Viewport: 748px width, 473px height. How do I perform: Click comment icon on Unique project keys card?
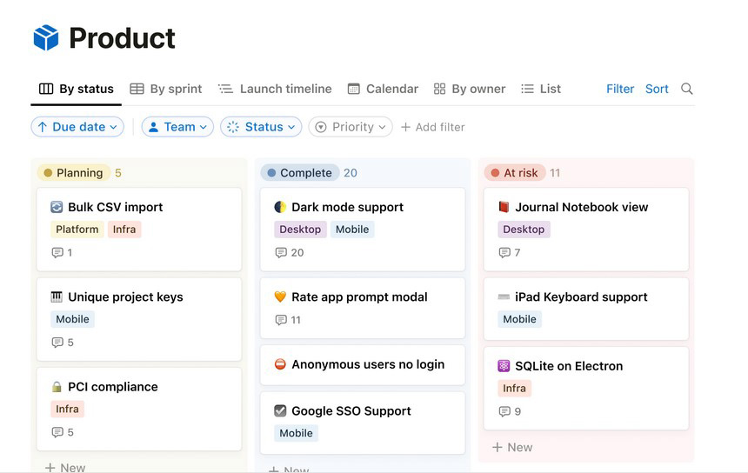point(57,343)
